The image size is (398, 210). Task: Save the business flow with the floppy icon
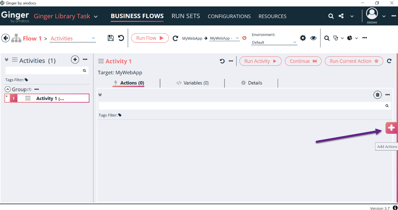[x=110, y=38]
